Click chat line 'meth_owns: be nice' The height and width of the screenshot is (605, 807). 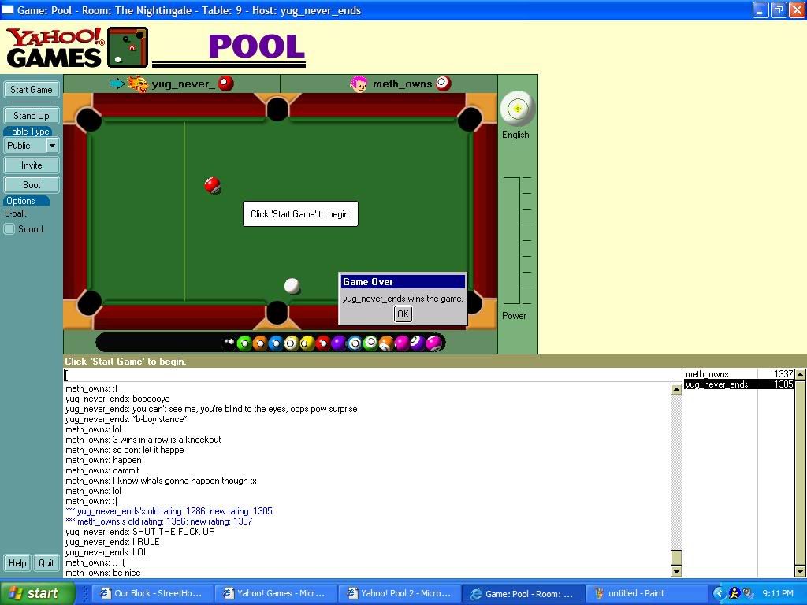pos(103,573)
